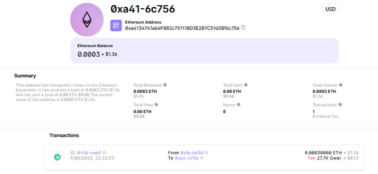Copy the full Ethereum address
Viewport: 378px width, 174px height.
point(243,28)
